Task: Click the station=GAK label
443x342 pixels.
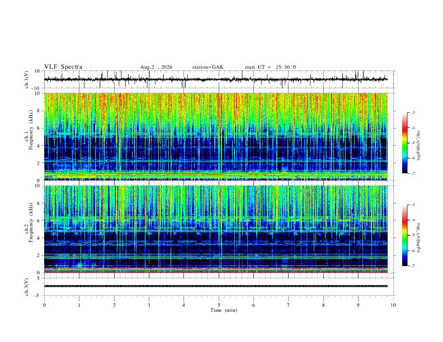Action: pos(208,67)
